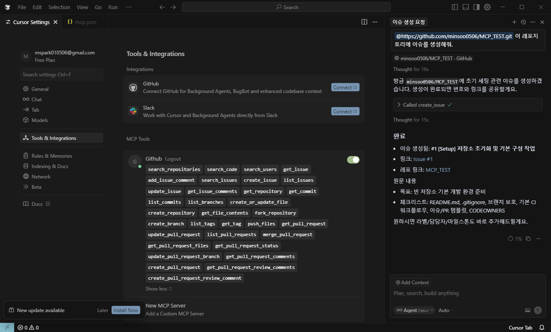551x332 pixels.
Task: Open the title bar overflow menu ellipsis
Action: (129, 7)
